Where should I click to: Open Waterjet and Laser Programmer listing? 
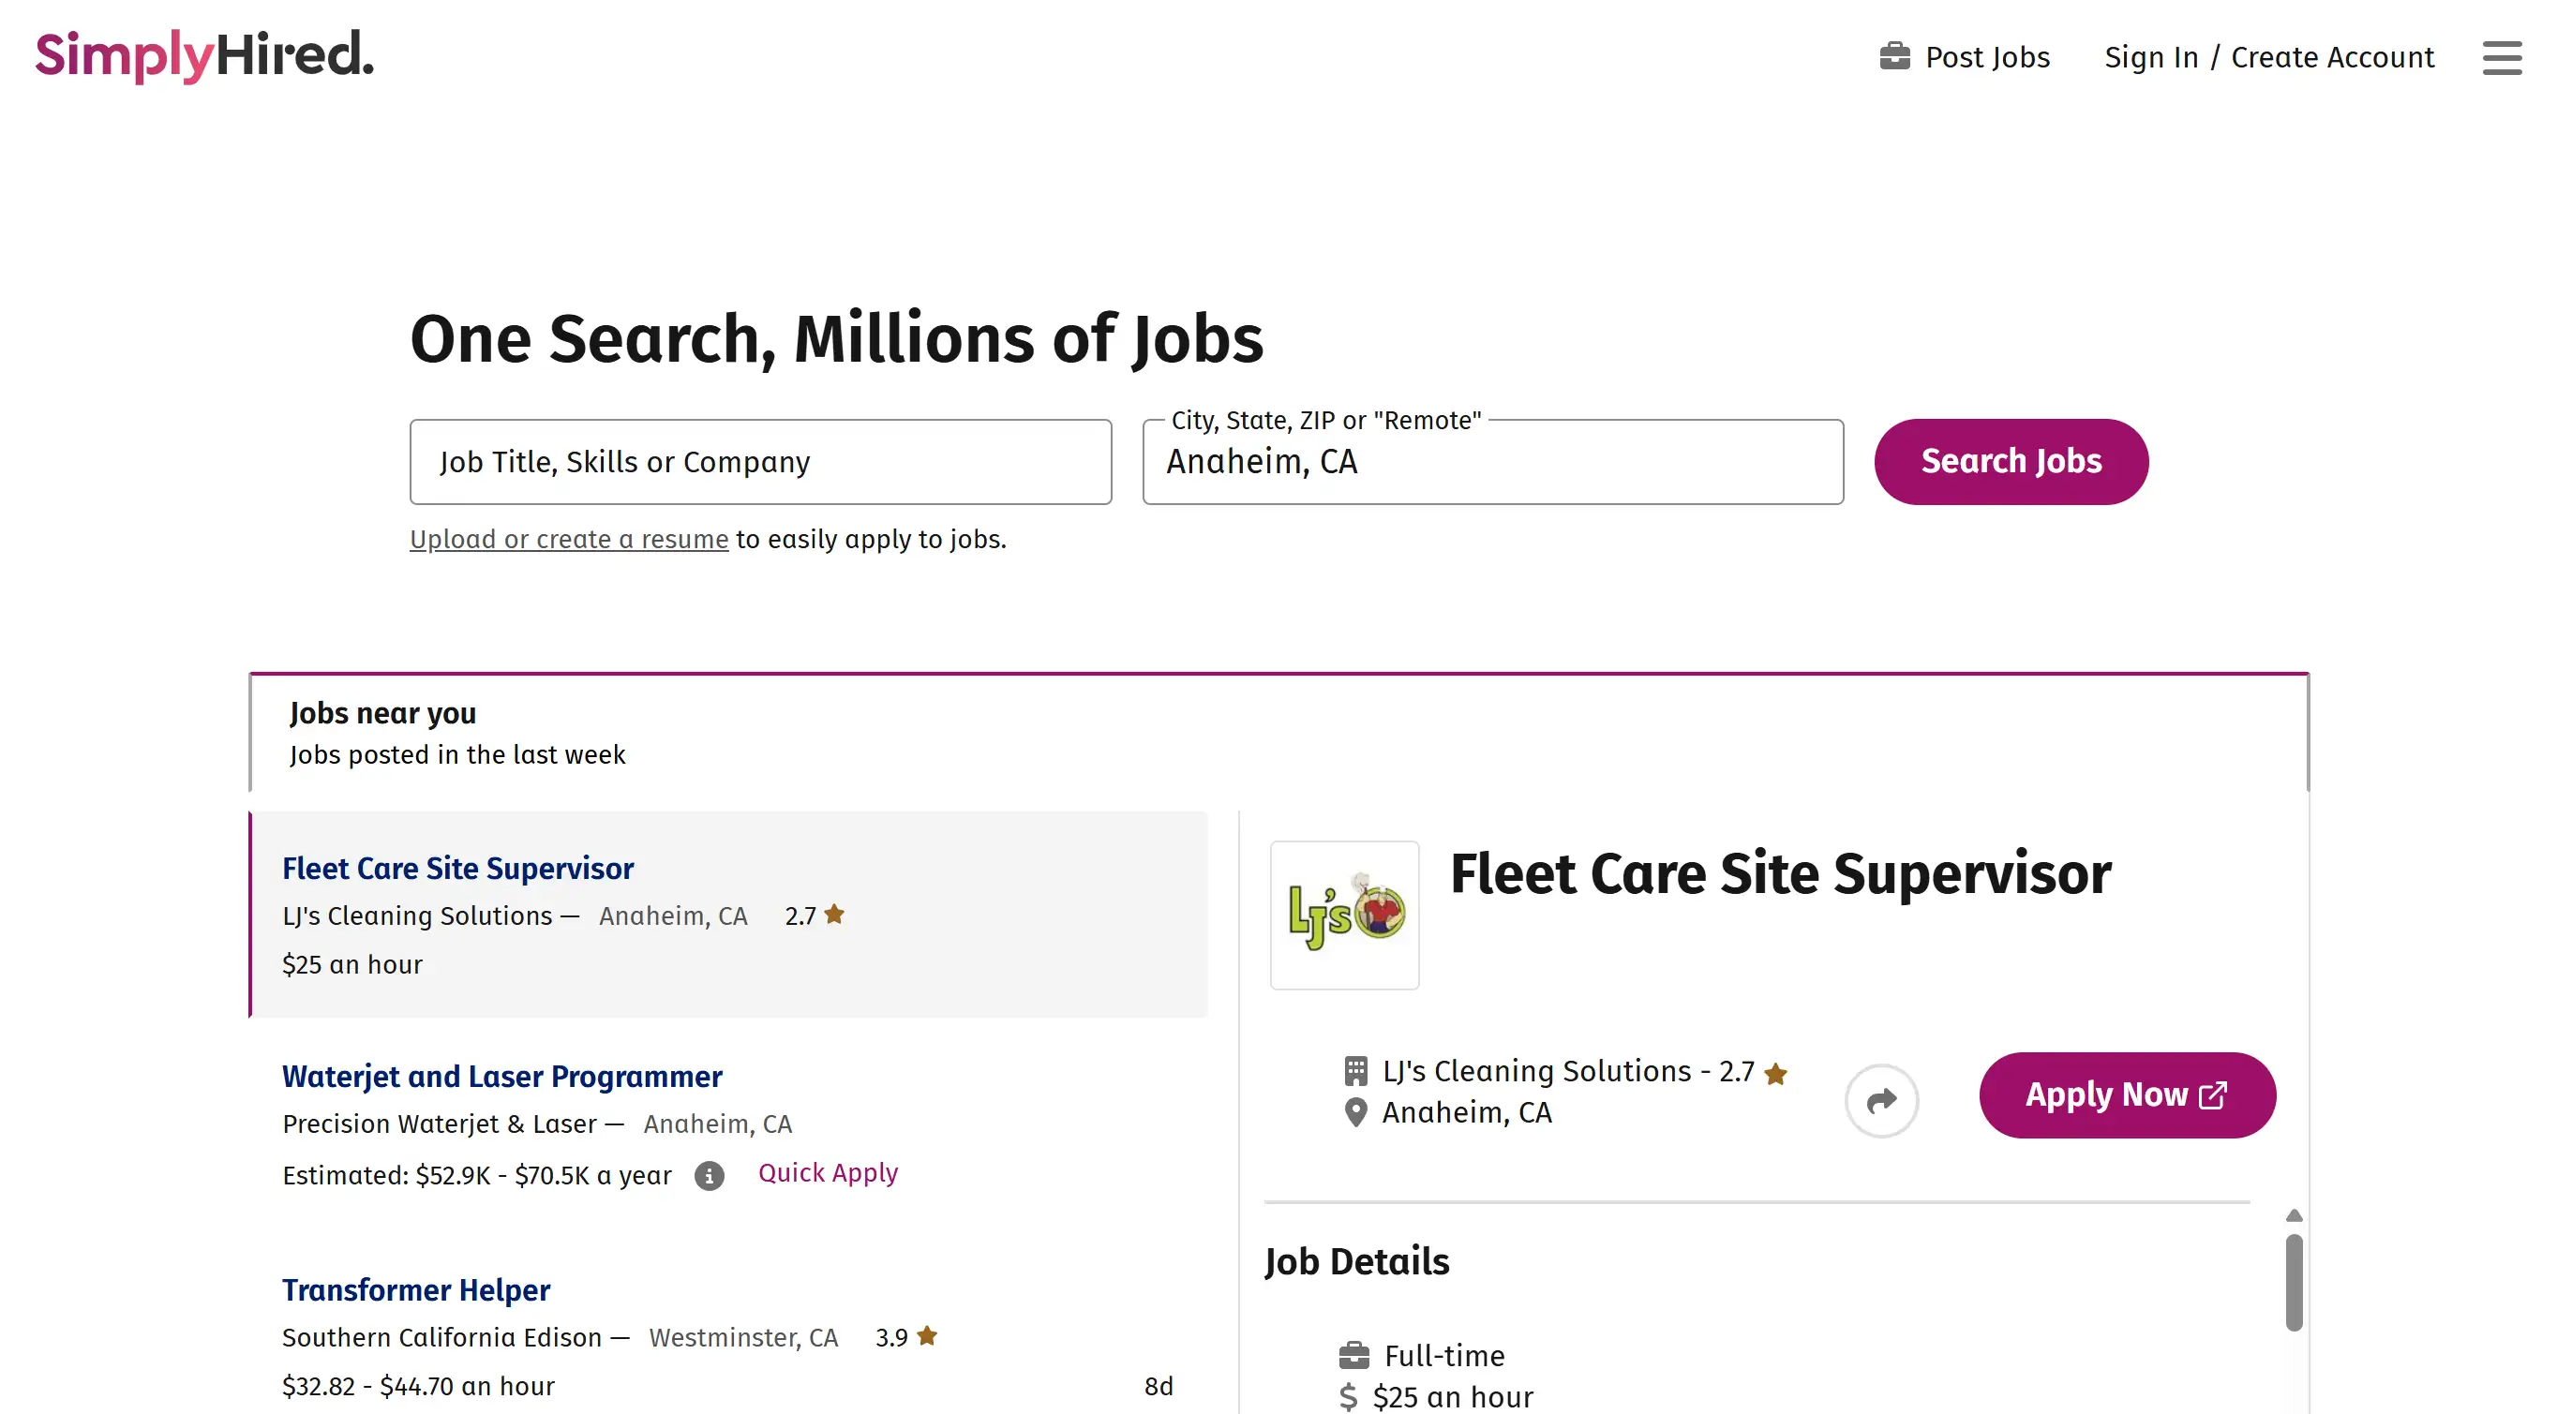pos(502,1077)
